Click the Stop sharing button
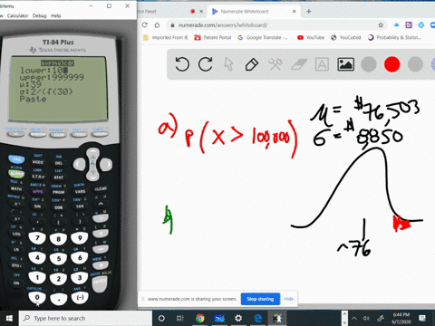Screen dimensions: 435x326 260,299
